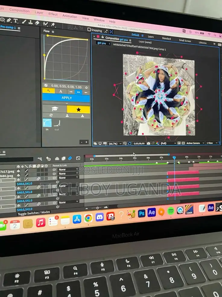Click the timeline zoom slider handle
Viewport: 222px width, 297px height.
pos(97,208)
